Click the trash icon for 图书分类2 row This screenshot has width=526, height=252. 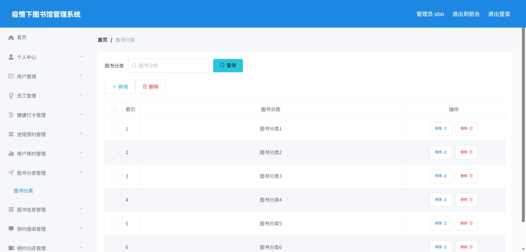tap(471, 152)
